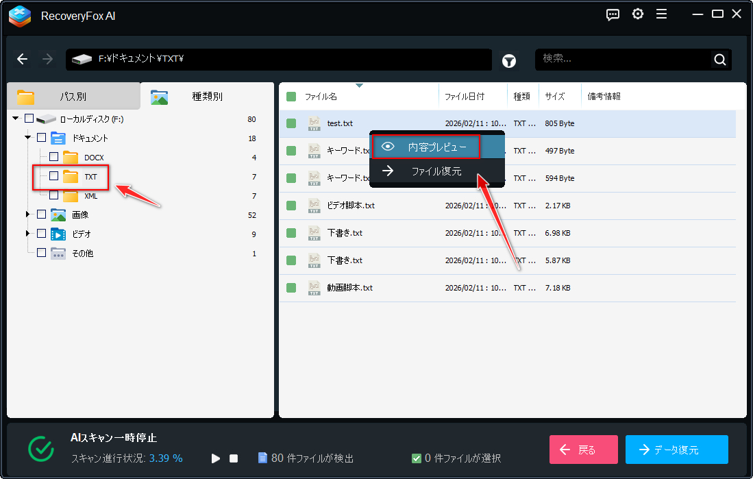Collapse the ドキュメント tree node
The width and height of the screenshot is (753, 479).
[28, 138]
